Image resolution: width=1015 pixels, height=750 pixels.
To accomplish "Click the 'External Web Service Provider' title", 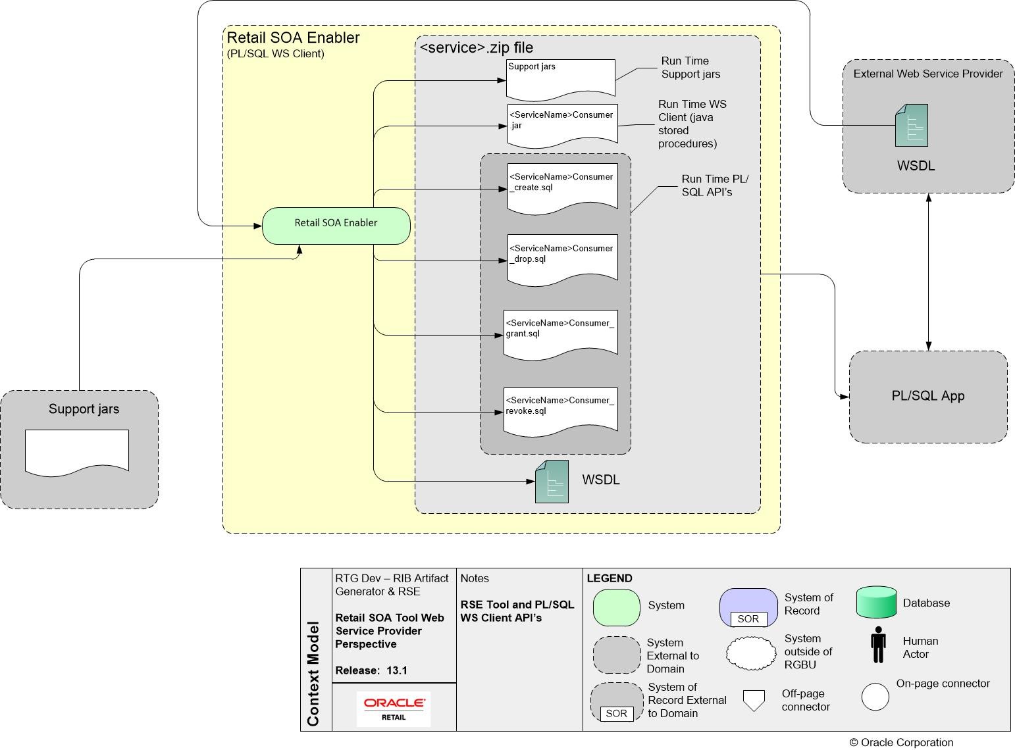I will 928,74.
